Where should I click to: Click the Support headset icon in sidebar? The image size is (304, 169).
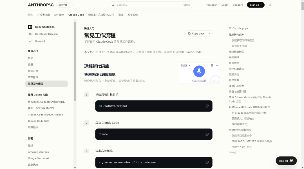(30, 41)
